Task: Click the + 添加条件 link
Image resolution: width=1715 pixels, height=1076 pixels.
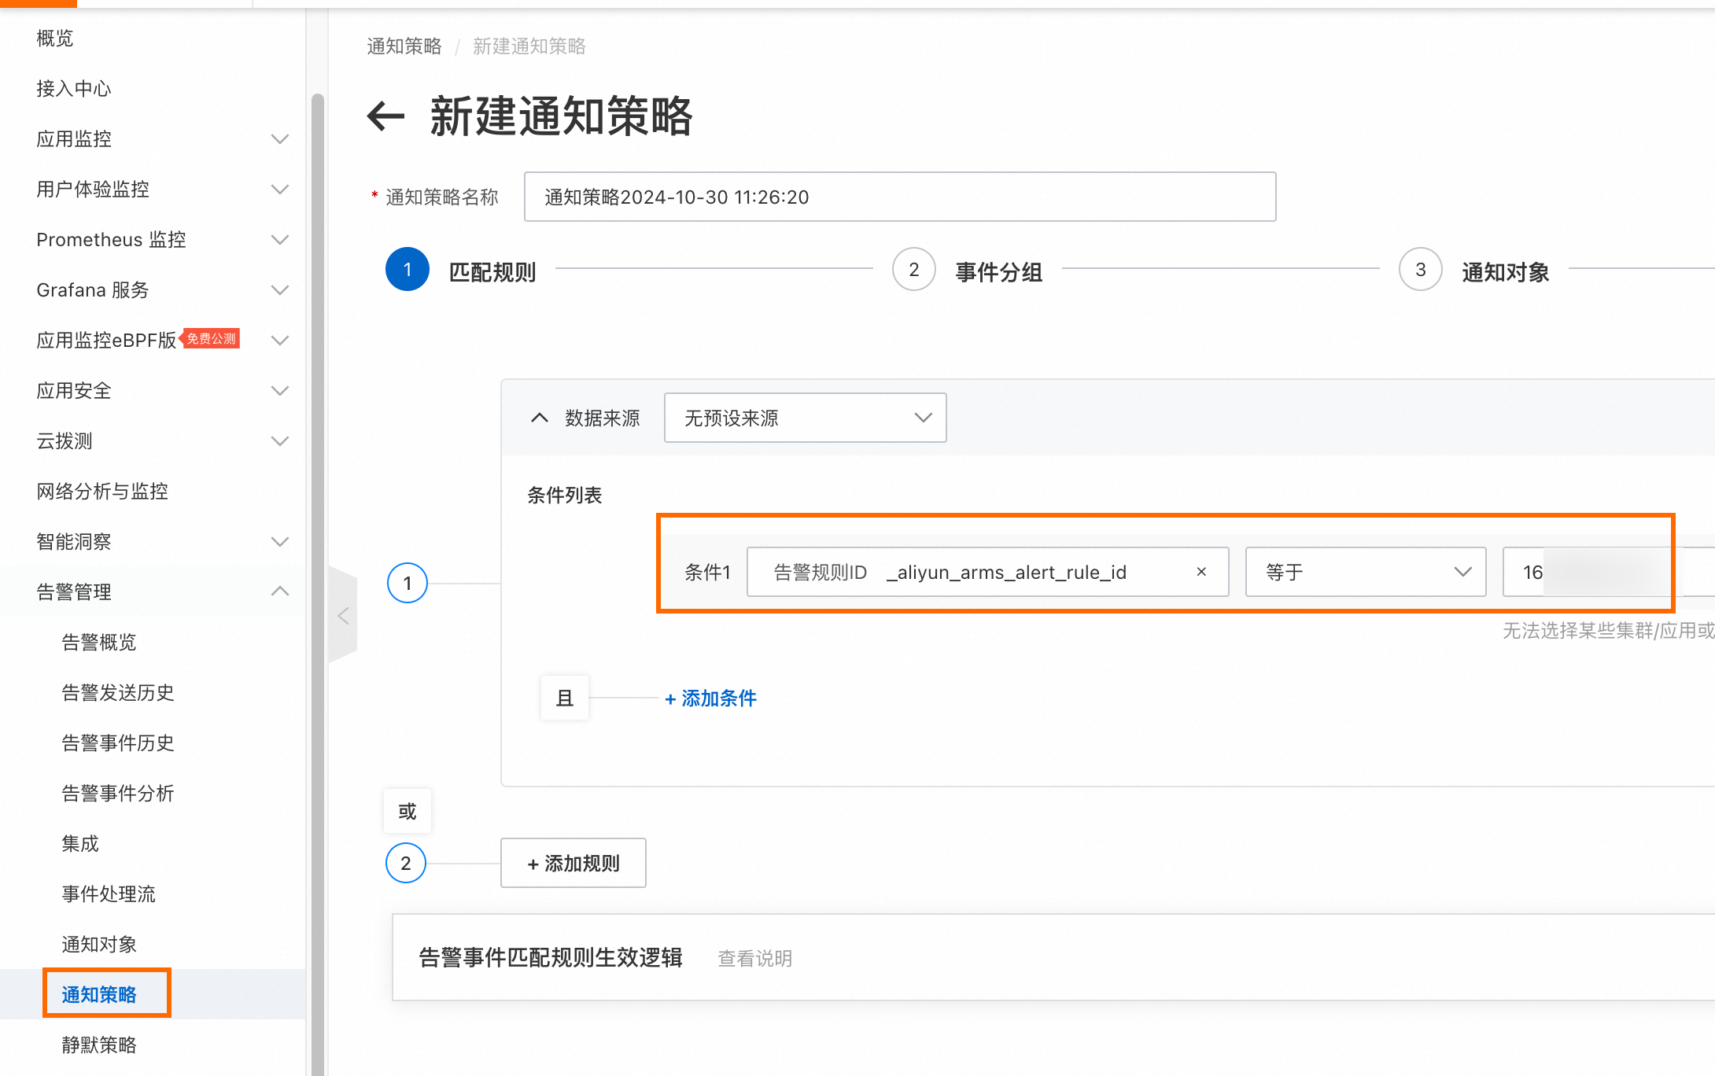Action: (710, 698)
